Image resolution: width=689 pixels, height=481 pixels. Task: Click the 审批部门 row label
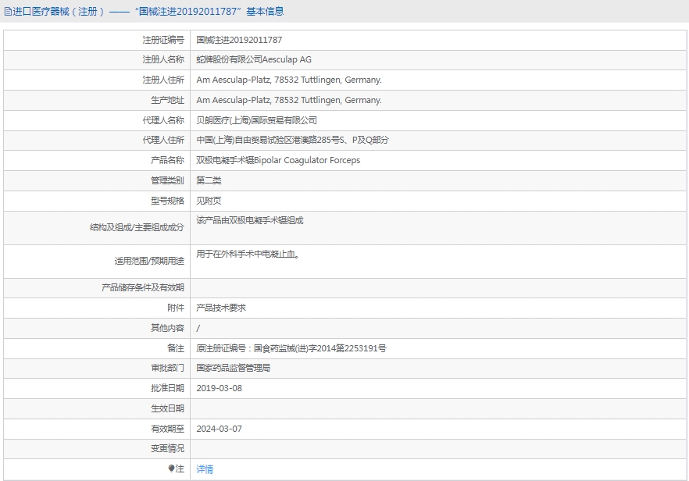(x=168, y=368)
